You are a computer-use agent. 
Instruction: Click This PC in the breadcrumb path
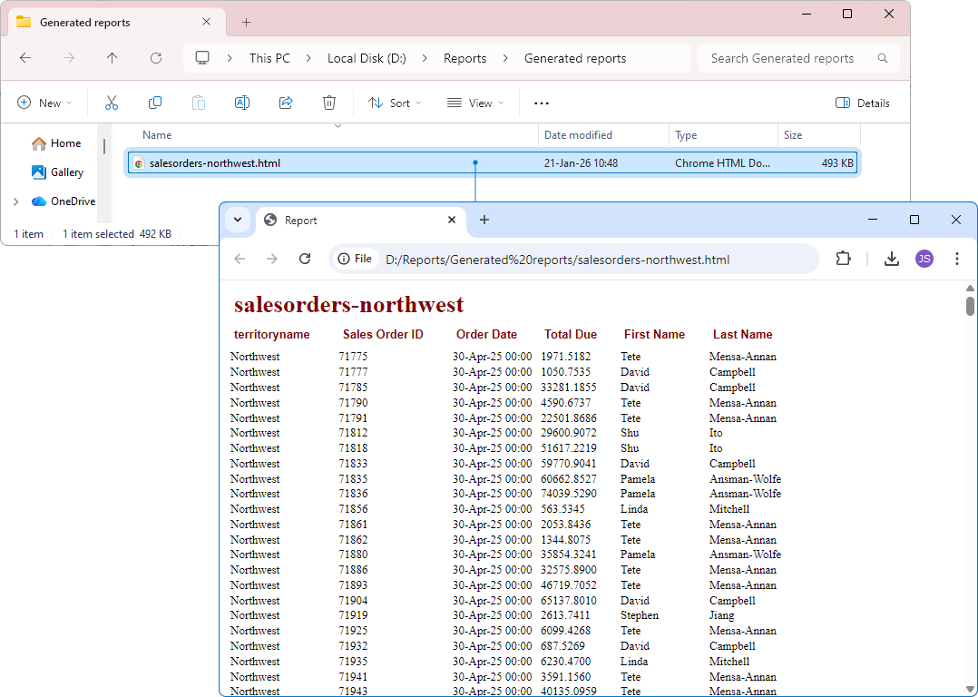[269, 58]
